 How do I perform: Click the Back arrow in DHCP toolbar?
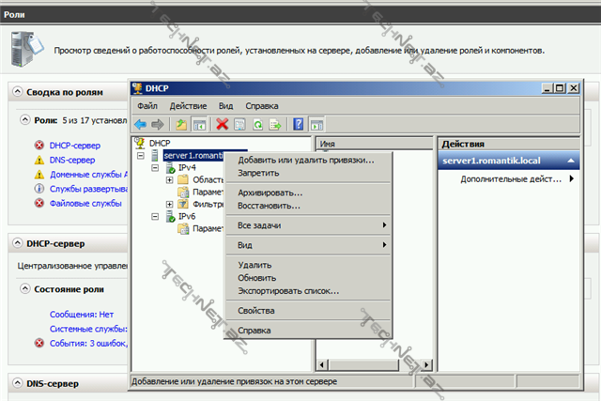pos(140,124)
